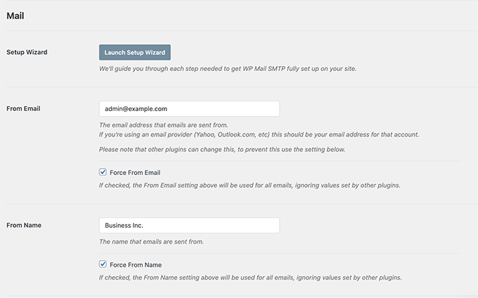478x298 pixels.
Task: Click the note starting "Please note that other plugins"
Action: coord(222,150)
